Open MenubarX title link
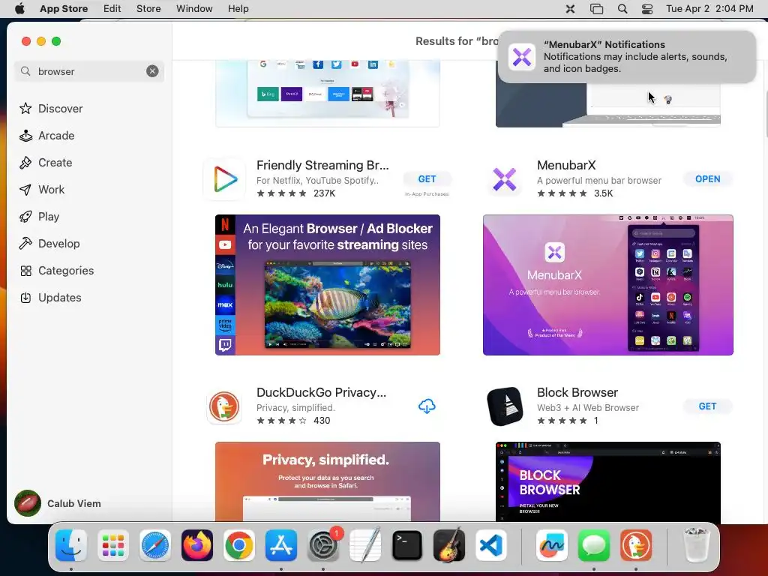The height and width of the screenshot is (576, 768). point(566,165)
